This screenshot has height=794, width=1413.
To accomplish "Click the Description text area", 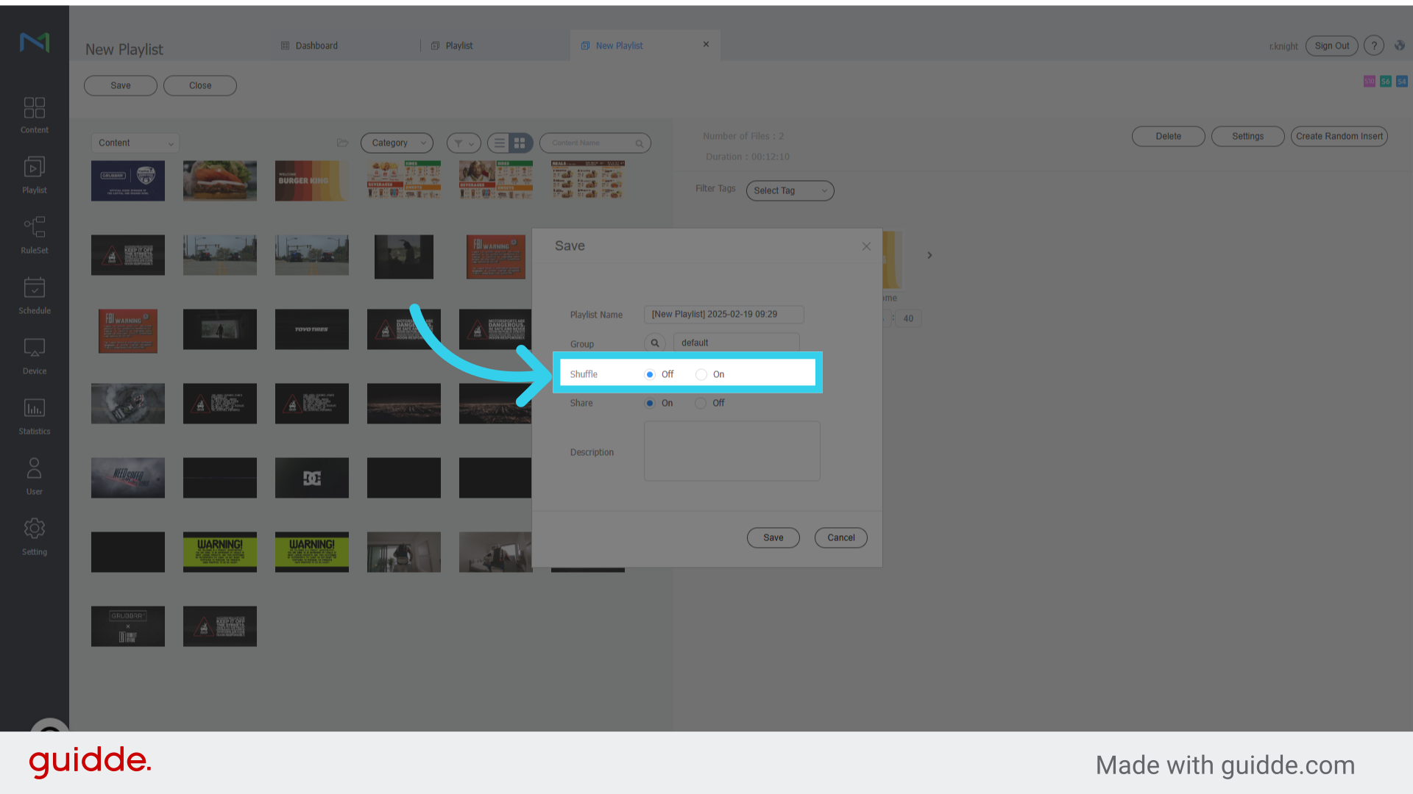I will tap(732, 451).
